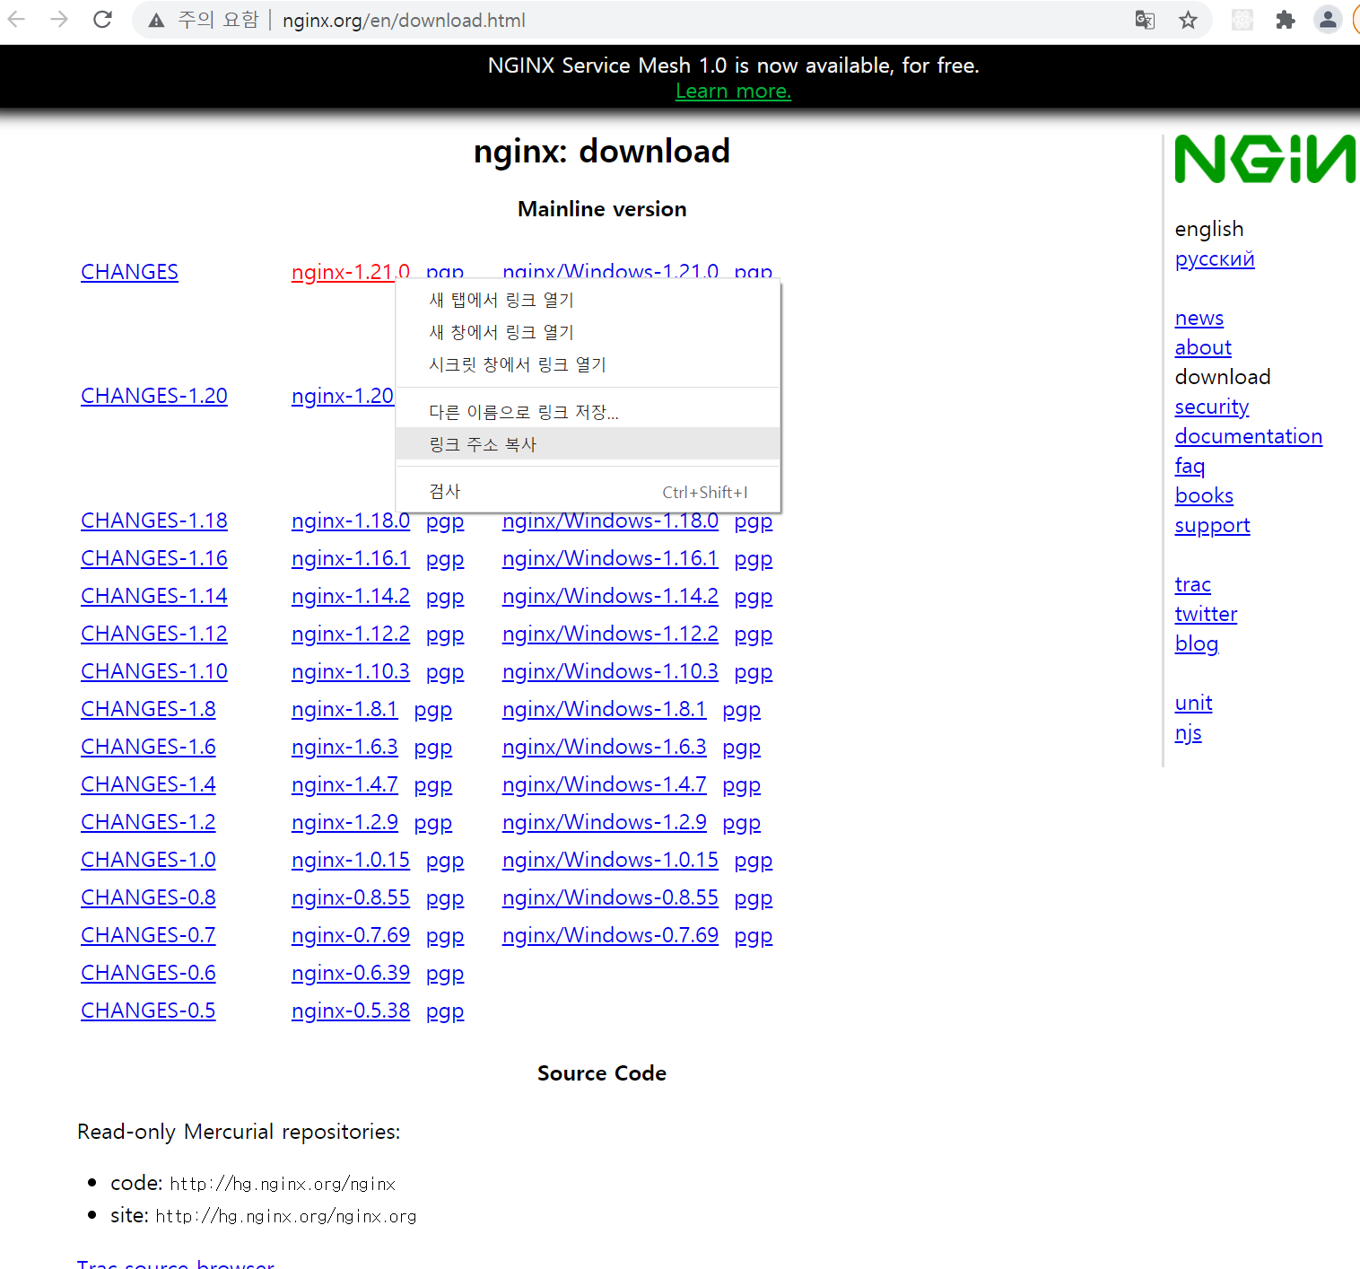
Task: Open the Google Translate icon in address bar
Action: 1145,20
